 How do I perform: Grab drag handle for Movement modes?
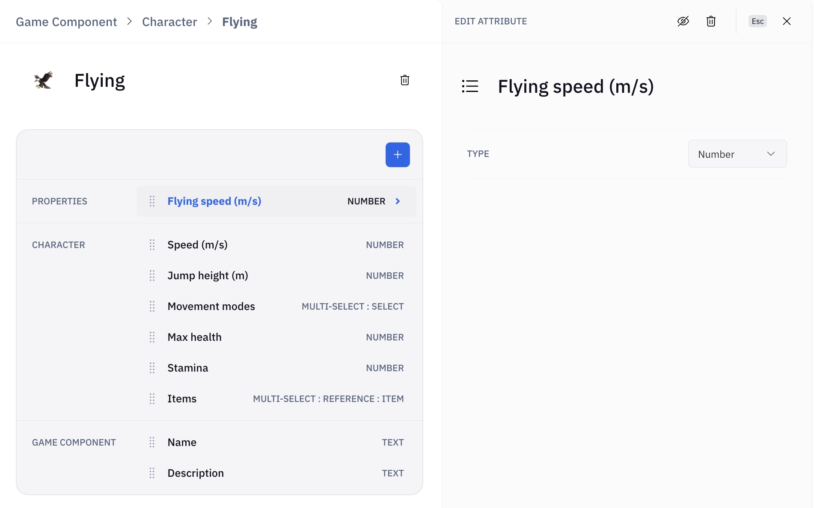pyautogui.click(x=152, y=307)
